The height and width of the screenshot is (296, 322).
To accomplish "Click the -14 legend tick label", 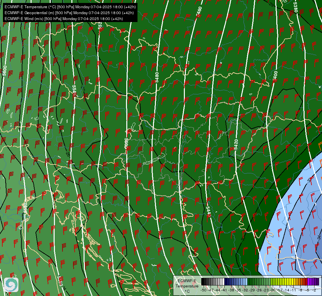I will (x=286, y=290).
